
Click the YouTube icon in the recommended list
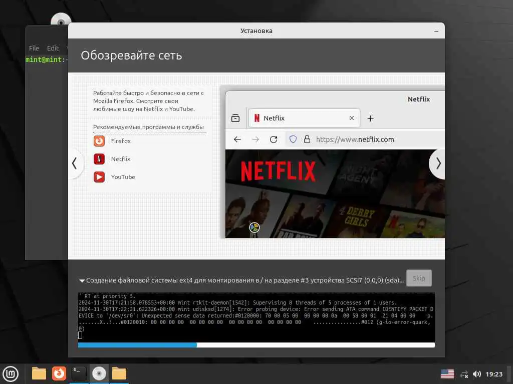(x=99, y=177)
